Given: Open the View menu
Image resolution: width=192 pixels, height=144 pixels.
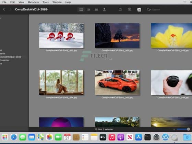Looking at the screenshot, I should (21, 2).
